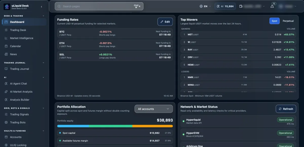
Task: Open alerts via the warning triangle icon
Action: tap(272, 7)
